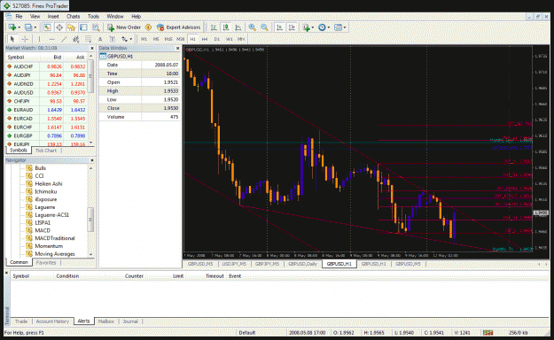
Task: Switch to Tick Chart tab
Action: 46,151
